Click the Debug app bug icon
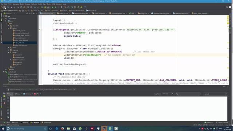 [x=55, y=7]
